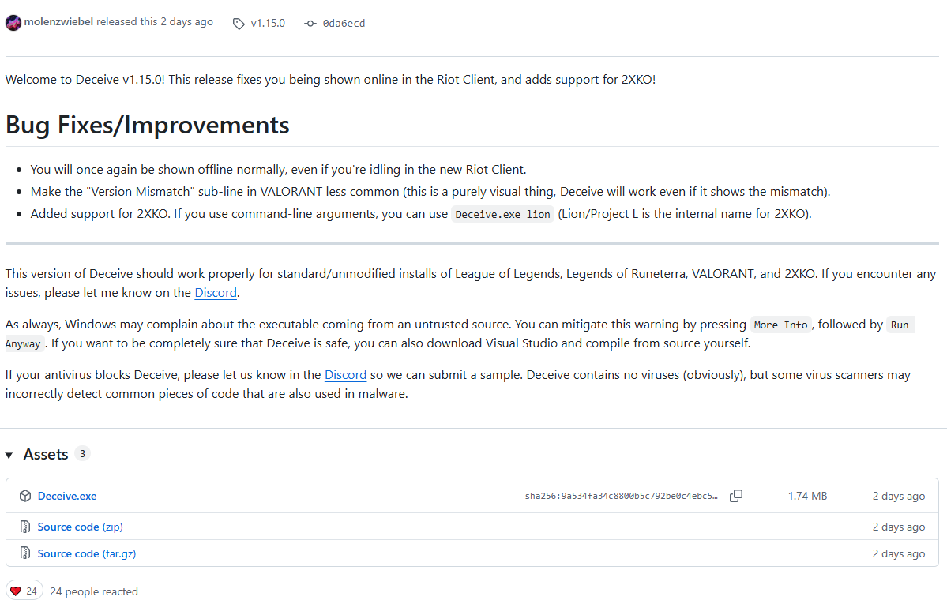Viewport: 947px width, 604px height.
Task: Click the Assets heading
Action: [x=46, y=454]
